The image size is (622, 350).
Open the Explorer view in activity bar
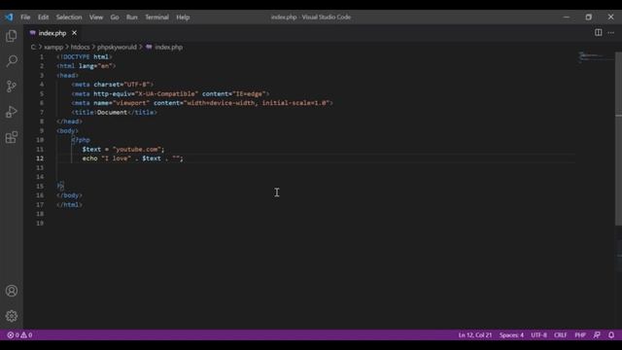tap(12, 36)
